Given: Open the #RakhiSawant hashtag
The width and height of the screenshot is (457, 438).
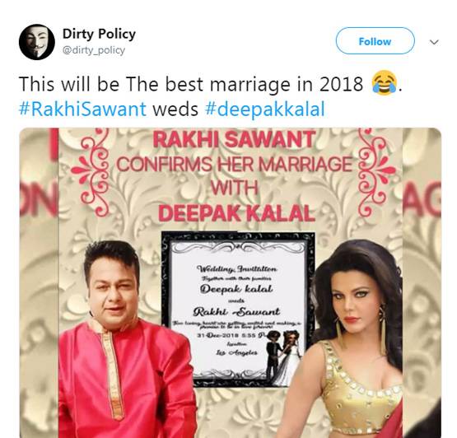Looking at the screenshot, I should (x=82, y=109).
